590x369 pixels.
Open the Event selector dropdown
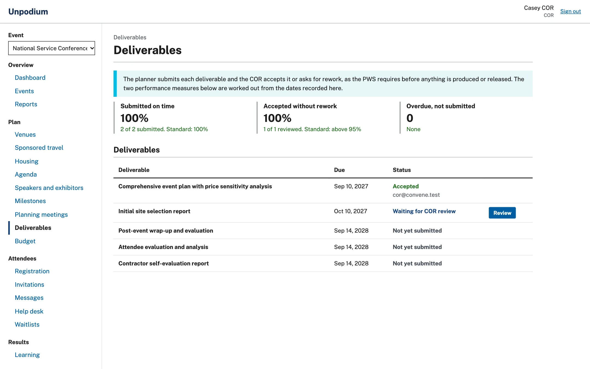coord(52,48)
